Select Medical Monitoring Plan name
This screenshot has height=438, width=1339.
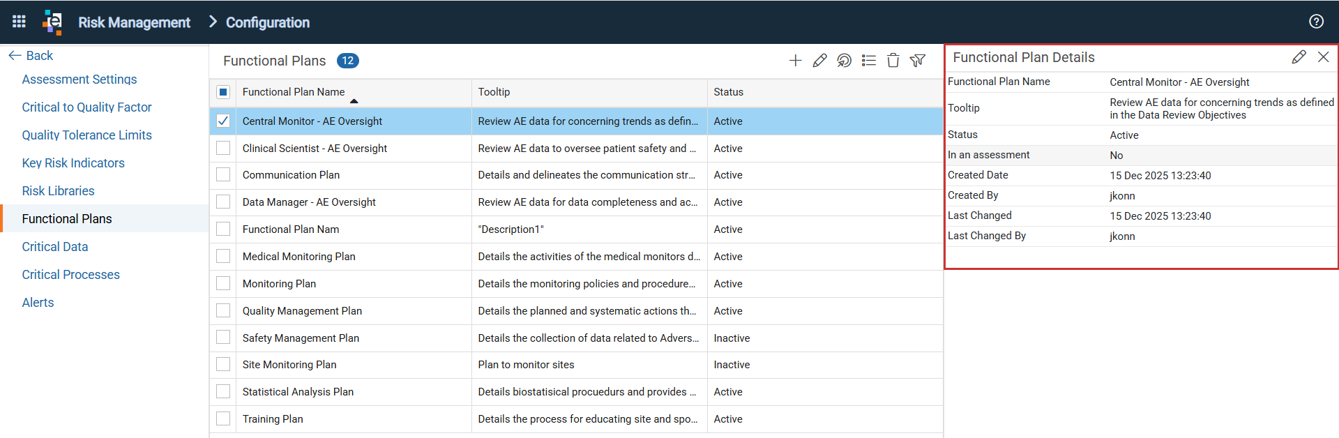point(298,257)
